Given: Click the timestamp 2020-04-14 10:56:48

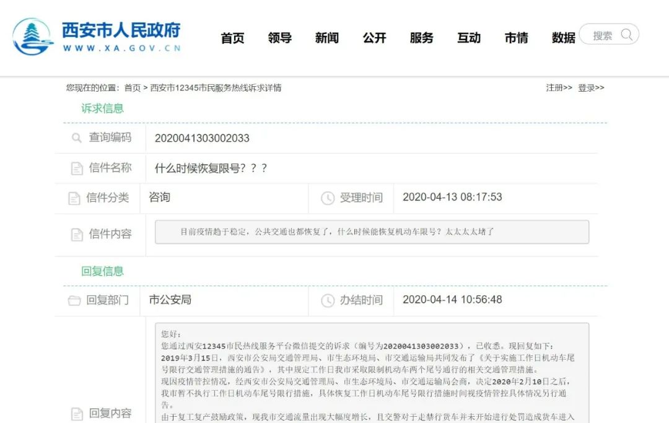Looking at the screenshot, I should [x=452, y=299].
